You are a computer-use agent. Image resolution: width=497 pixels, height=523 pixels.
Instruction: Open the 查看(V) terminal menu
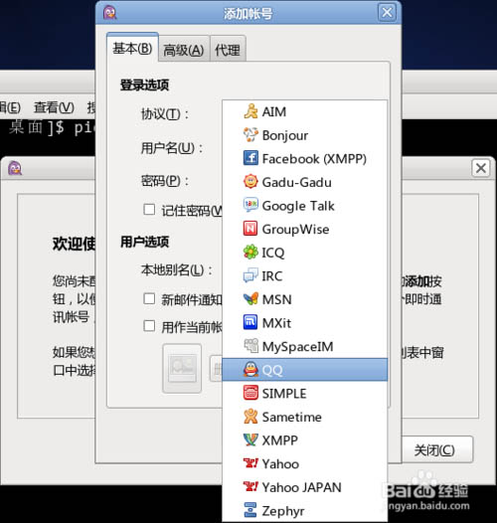(54, 107)
